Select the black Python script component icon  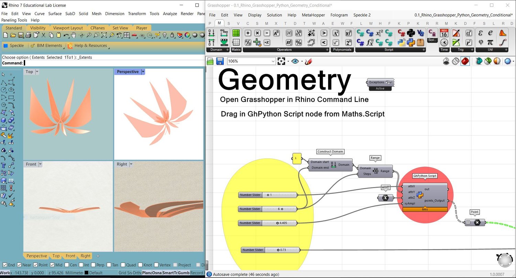point(411,33)
